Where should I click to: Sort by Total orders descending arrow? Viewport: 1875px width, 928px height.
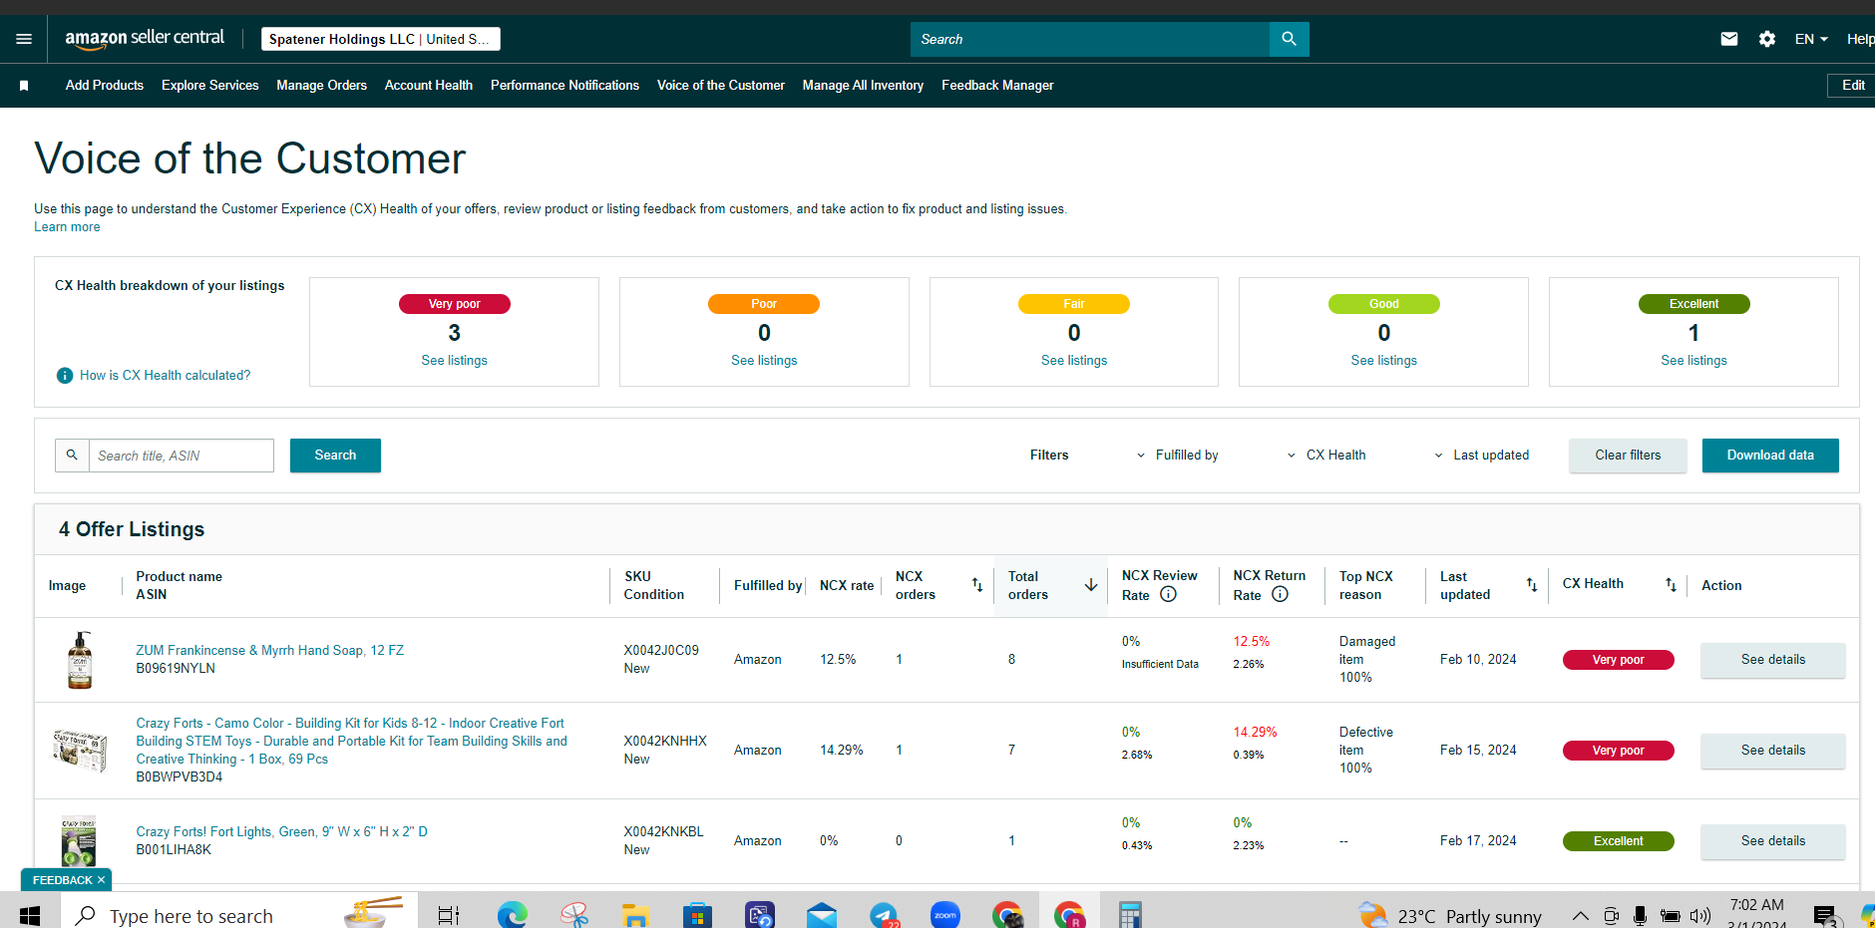click(x=1091, y=585)
